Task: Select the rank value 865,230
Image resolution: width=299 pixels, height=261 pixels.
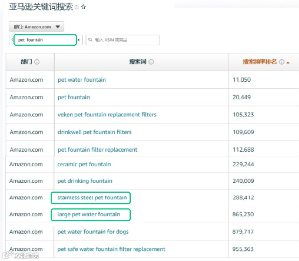Action: click(243, 214)
